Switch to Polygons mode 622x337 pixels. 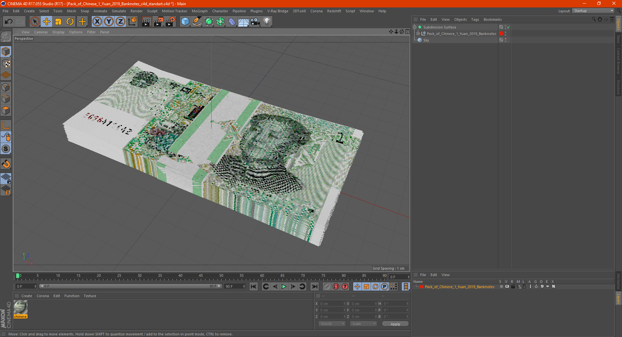[x=6, y=110]
